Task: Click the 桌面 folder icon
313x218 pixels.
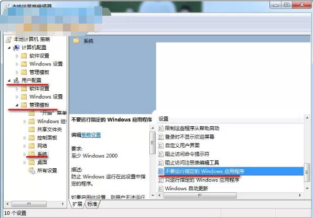Action: pos(31,162)
